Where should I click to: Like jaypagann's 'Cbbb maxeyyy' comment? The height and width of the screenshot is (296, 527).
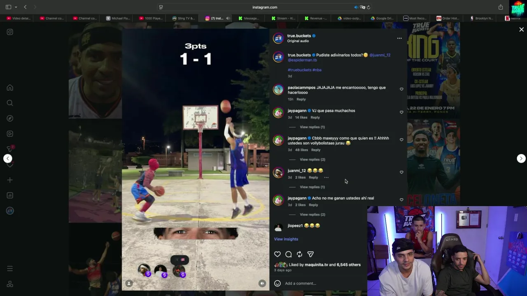401,140
